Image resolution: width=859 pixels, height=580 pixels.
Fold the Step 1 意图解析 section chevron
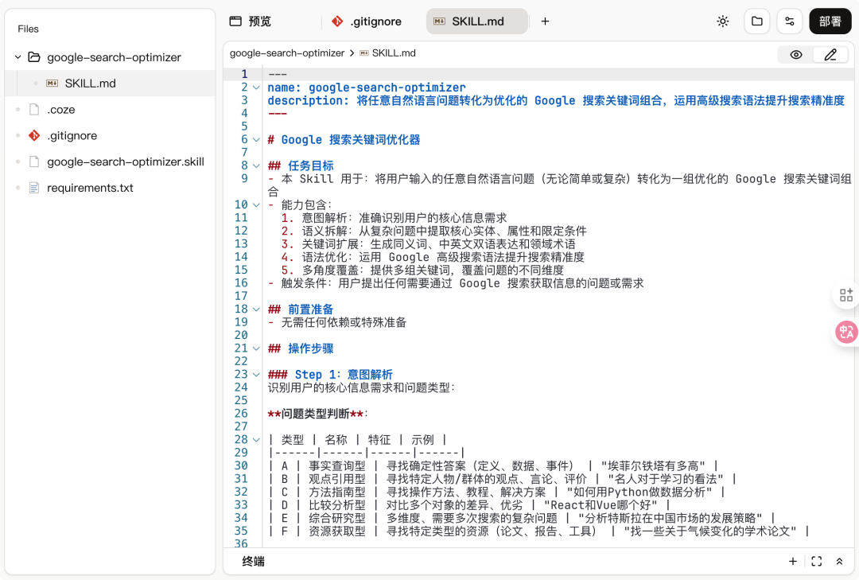point(256,374)
